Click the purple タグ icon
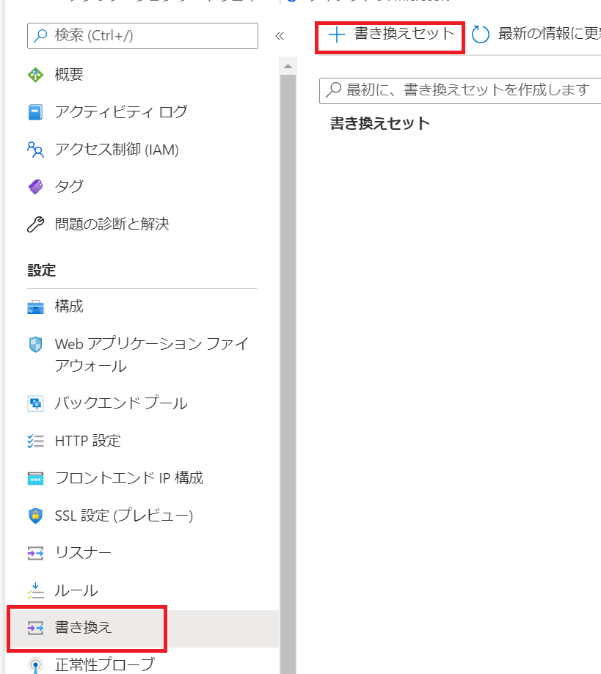Screen dimensions: 601x674 click(x=35, y=187)
